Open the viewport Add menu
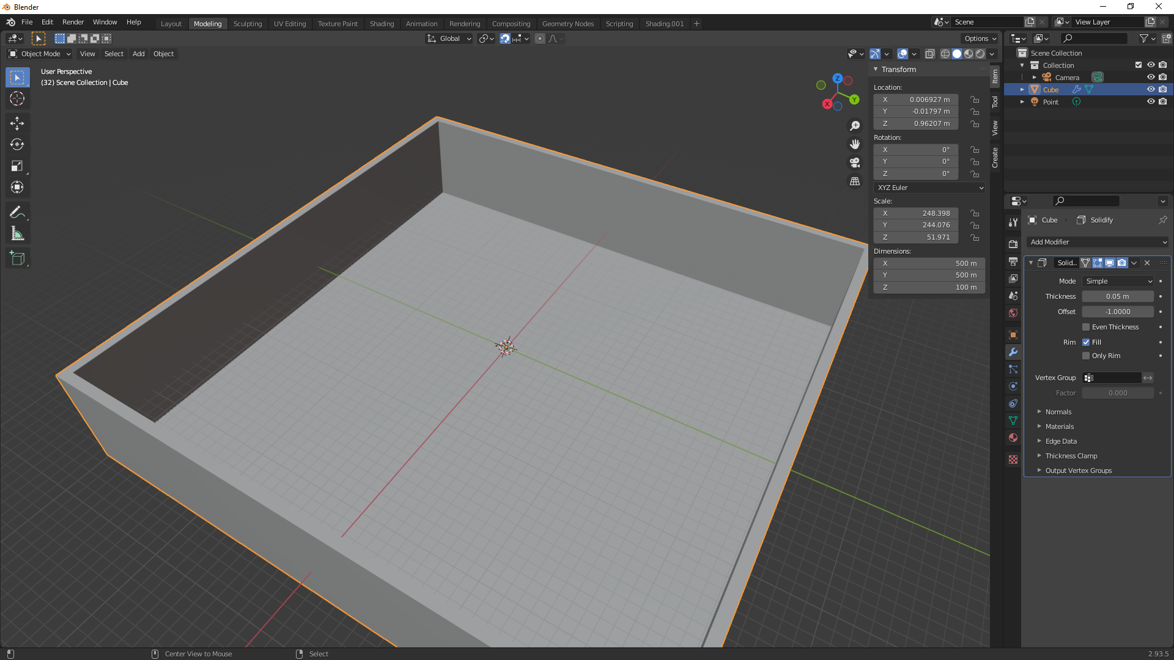This screenshot has width=1174, height=660. click(x=139, y=54)
